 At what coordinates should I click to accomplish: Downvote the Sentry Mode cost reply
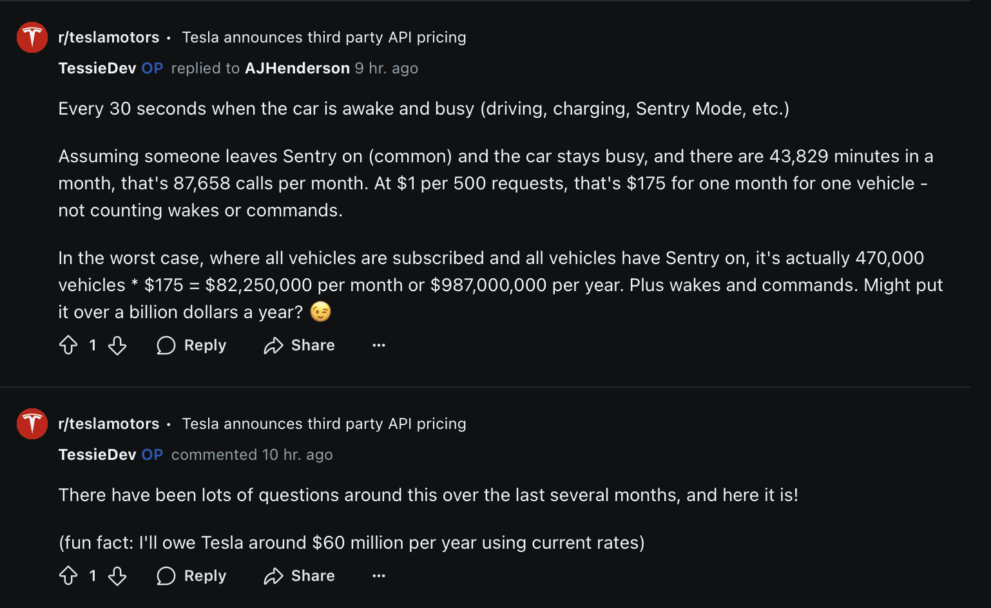[x=117, y=345]
